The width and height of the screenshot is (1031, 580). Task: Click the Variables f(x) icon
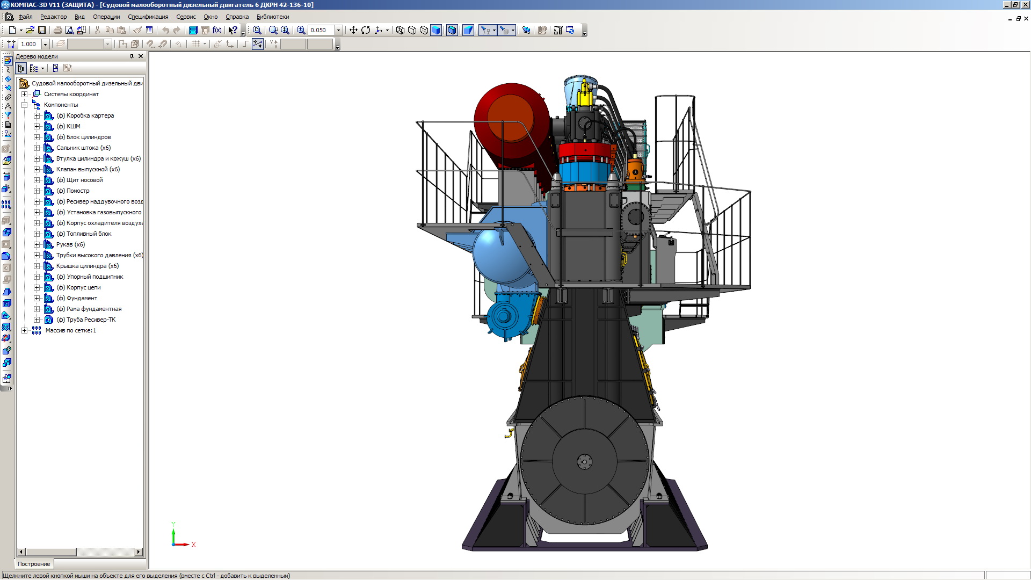click(x=217, y=30)
